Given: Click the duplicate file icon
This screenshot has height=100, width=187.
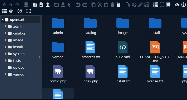Looking at the screenshot, I should click(128, 5).
